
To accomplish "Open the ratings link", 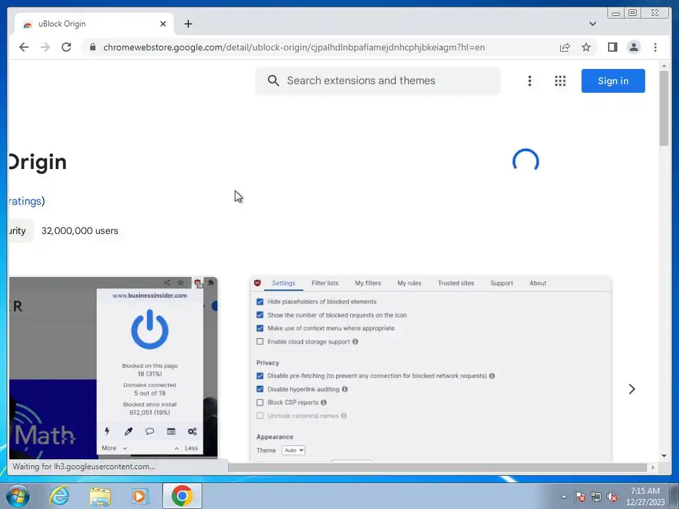I will pyautogui.click(x=25, y=201).
